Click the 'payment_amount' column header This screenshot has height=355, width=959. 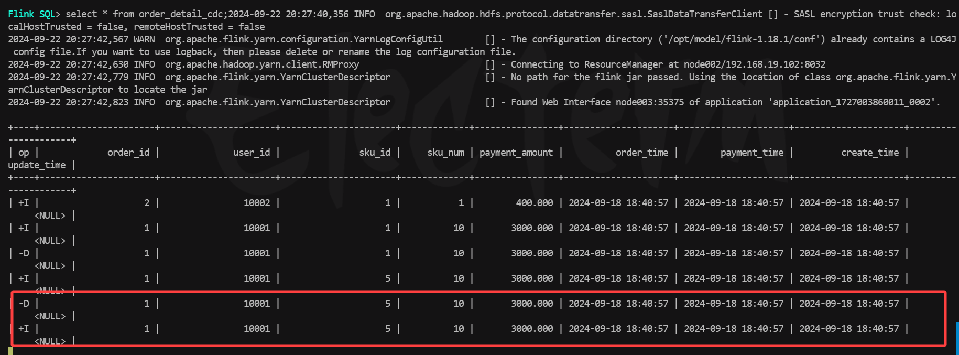[x=516, y=153]
